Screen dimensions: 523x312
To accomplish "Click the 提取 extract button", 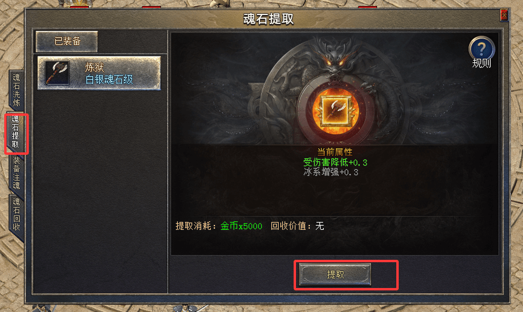I will (335, 274).
